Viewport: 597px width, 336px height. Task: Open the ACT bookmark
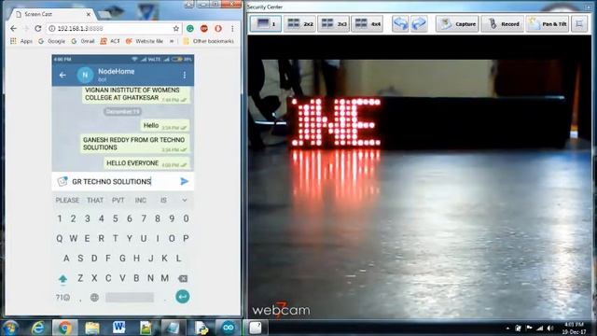click(110, 41)
